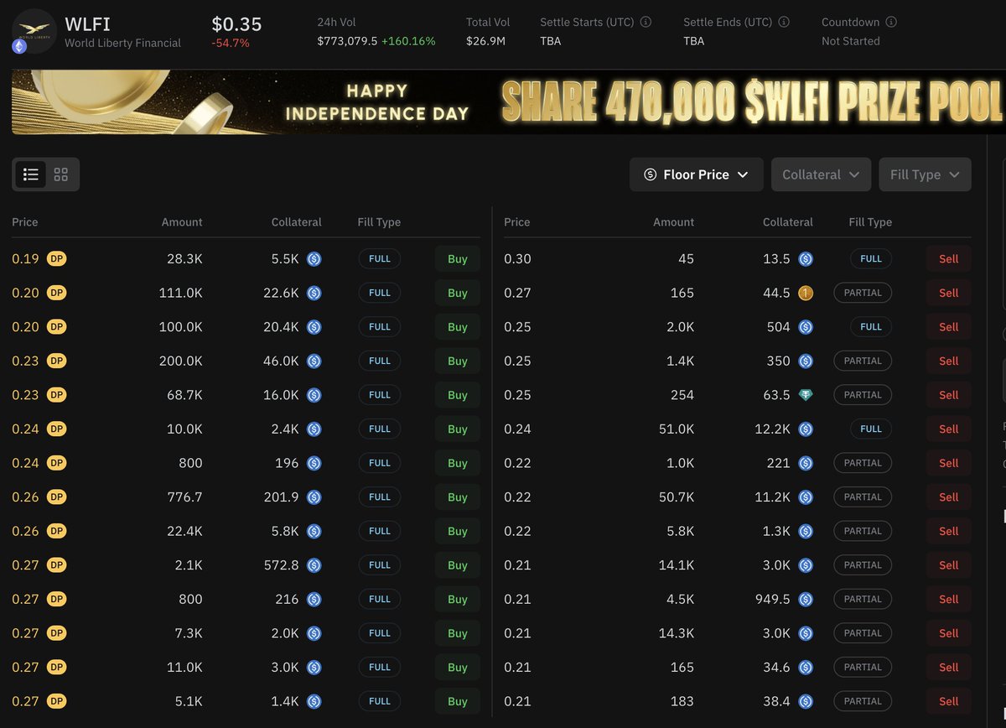The width and height of the screenshot is (1006, 728).
Task: Click the USDC coin icon beside 12.2K collateral
Action: tap(806, 429)
